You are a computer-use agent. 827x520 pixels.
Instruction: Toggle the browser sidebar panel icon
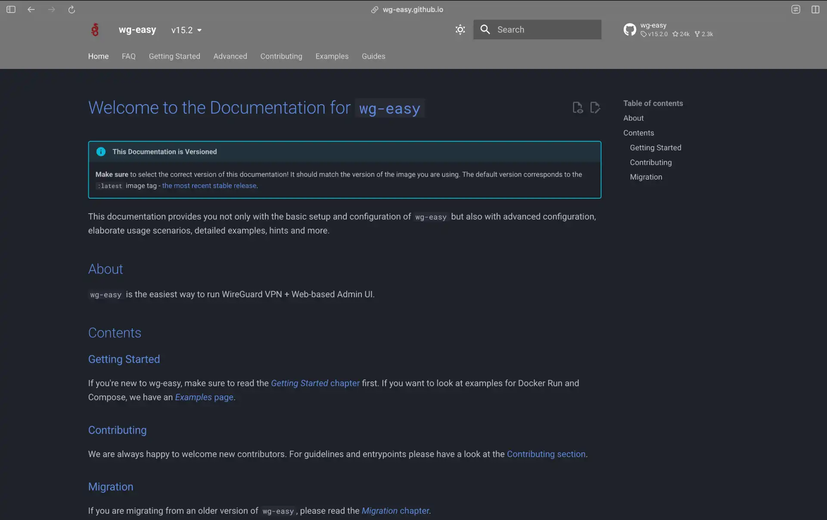pos(11,9)
